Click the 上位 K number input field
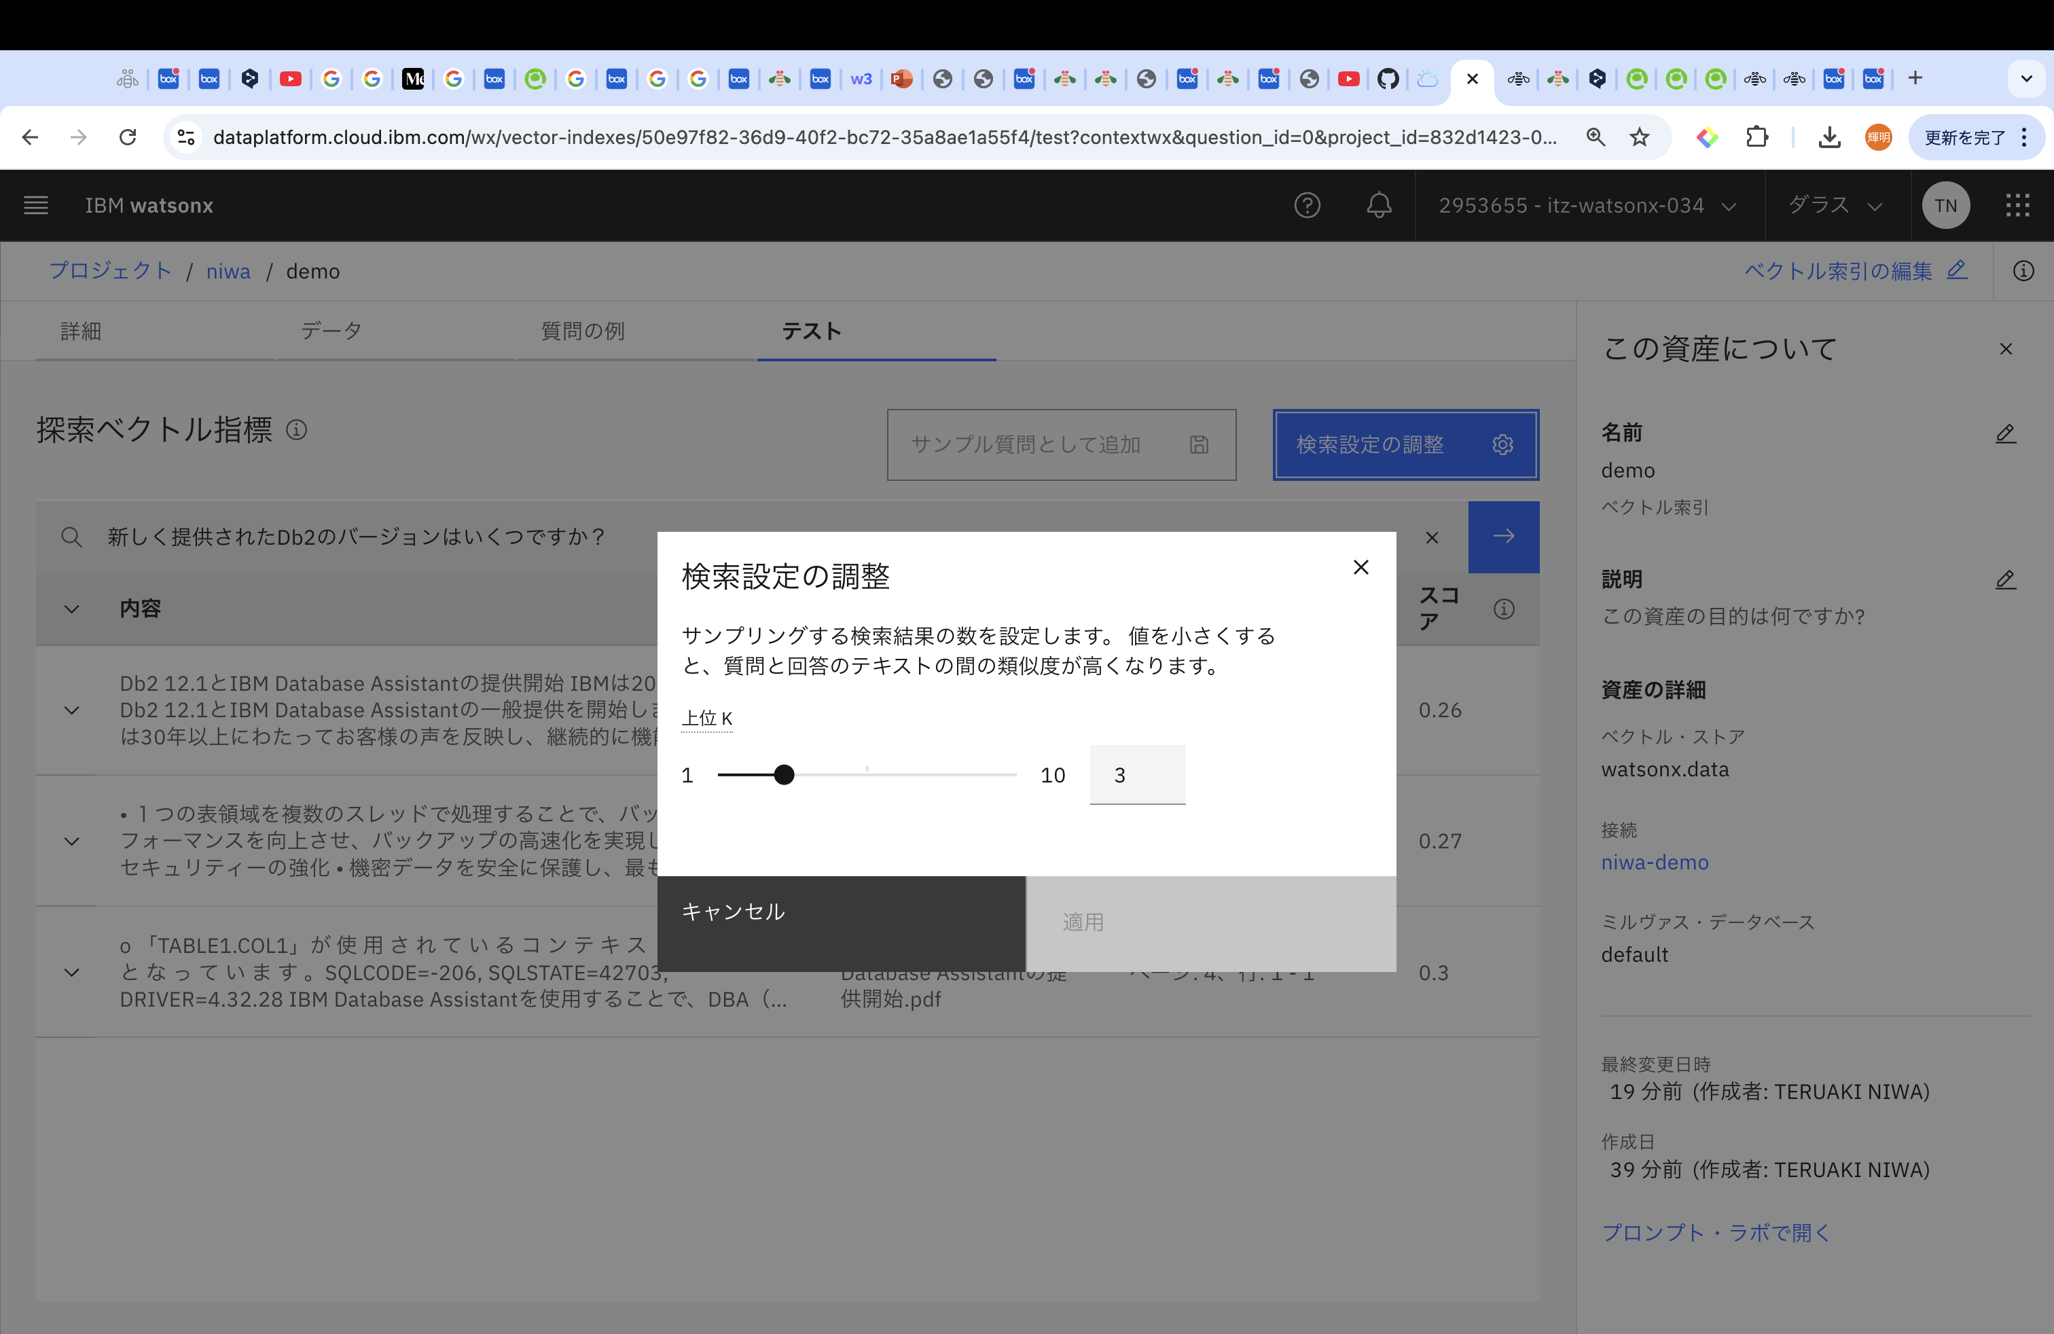The height and width of the screenshot is (1334, 2054). pyautogui.click(x=1136, y=775)
